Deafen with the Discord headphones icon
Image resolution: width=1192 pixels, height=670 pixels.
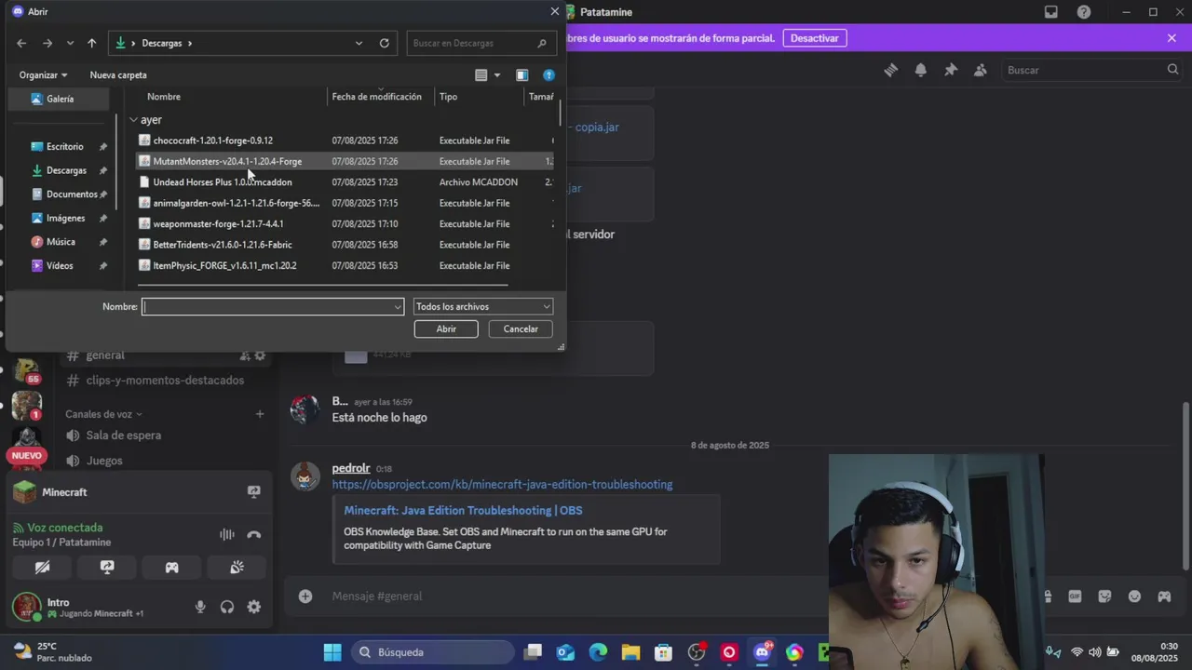click(x=227, y=607)
